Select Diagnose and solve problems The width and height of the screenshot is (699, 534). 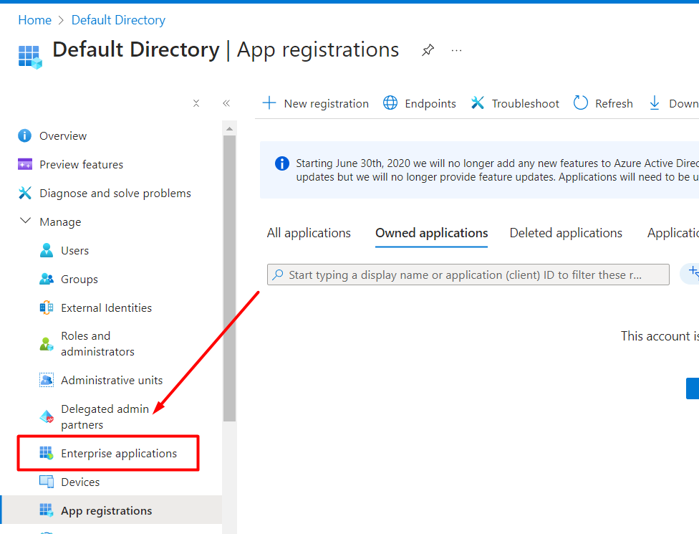(115, 193)
